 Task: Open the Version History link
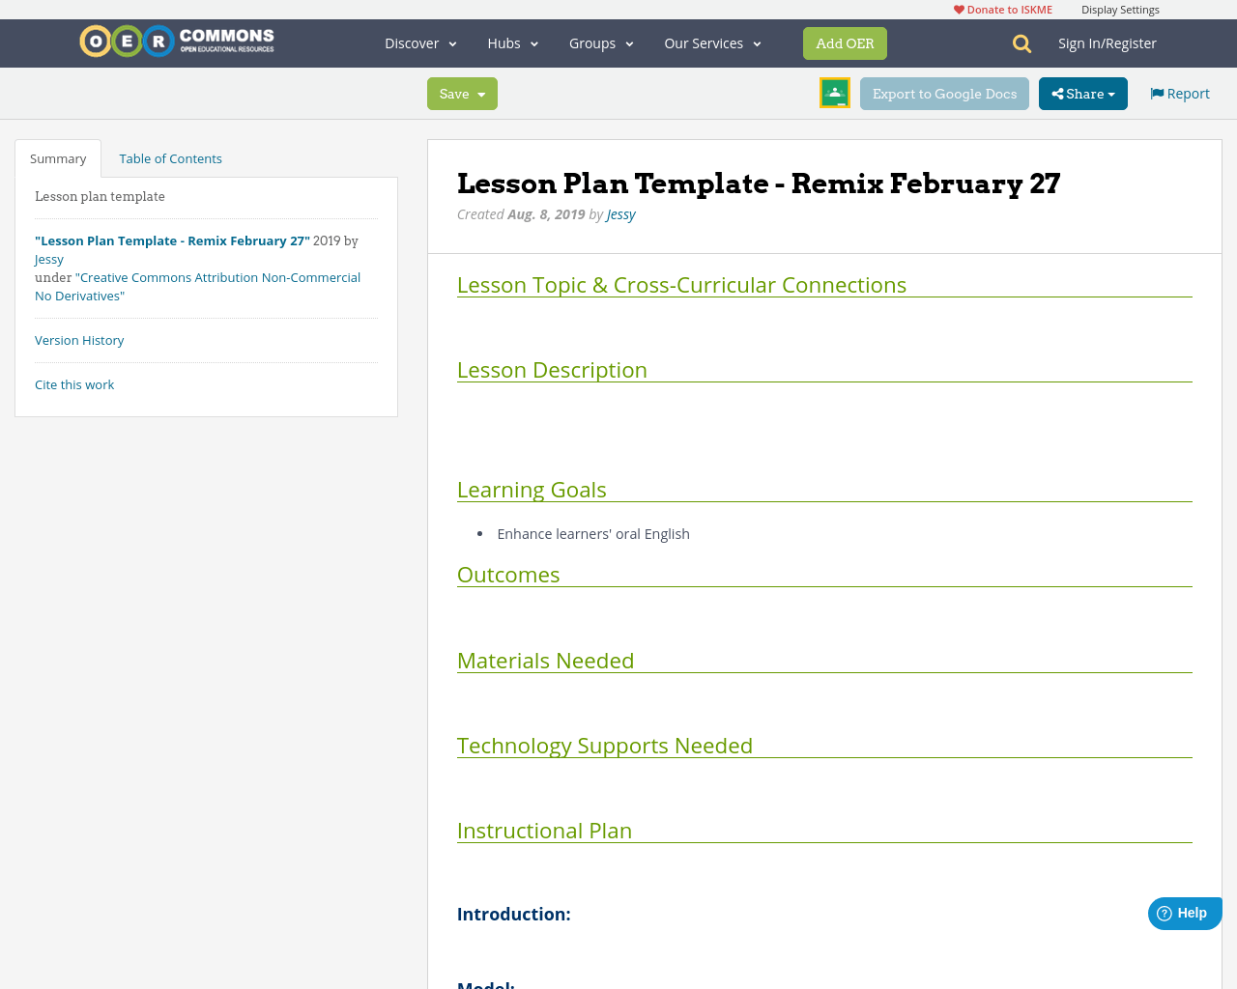[79, 339]
